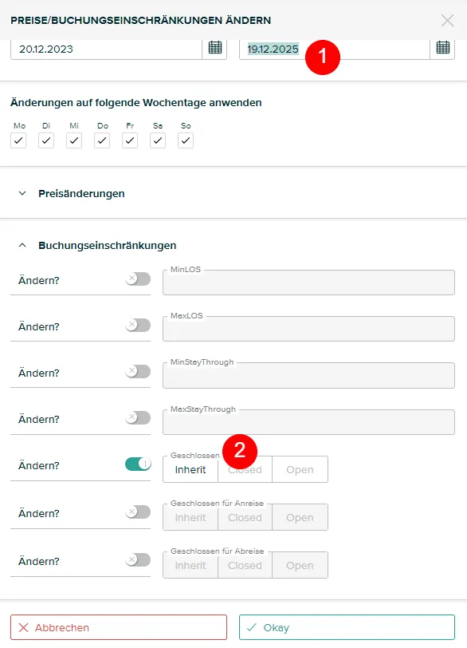Close the Preise/Buchungseinschränkungen dialog with the X icon
This screenshot has width=467, height=648.
click(447, 20)
